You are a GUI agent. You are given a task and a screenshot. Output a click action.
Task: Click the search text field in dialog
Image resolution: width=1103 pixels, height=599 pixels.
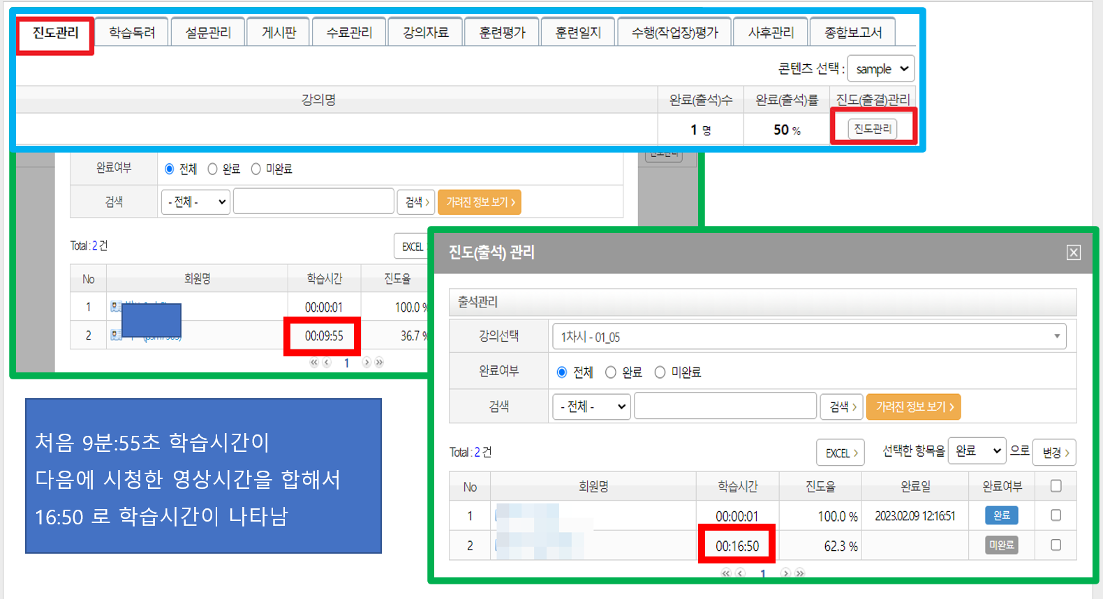[725, 407]
